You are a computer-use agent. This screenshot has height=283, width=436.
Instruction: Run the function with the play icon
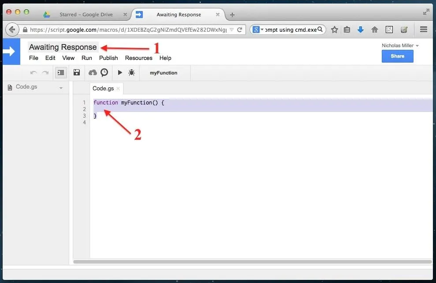tap(120, 73)
